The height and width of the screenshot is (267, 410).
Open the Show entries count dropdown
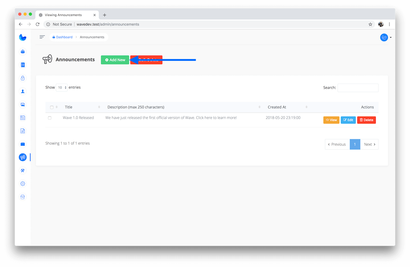[61, 87]
